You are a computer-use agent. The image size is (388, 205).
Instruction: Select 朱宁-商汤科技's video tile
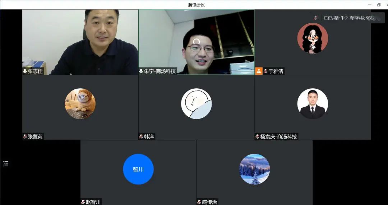[x=197, y=42]
